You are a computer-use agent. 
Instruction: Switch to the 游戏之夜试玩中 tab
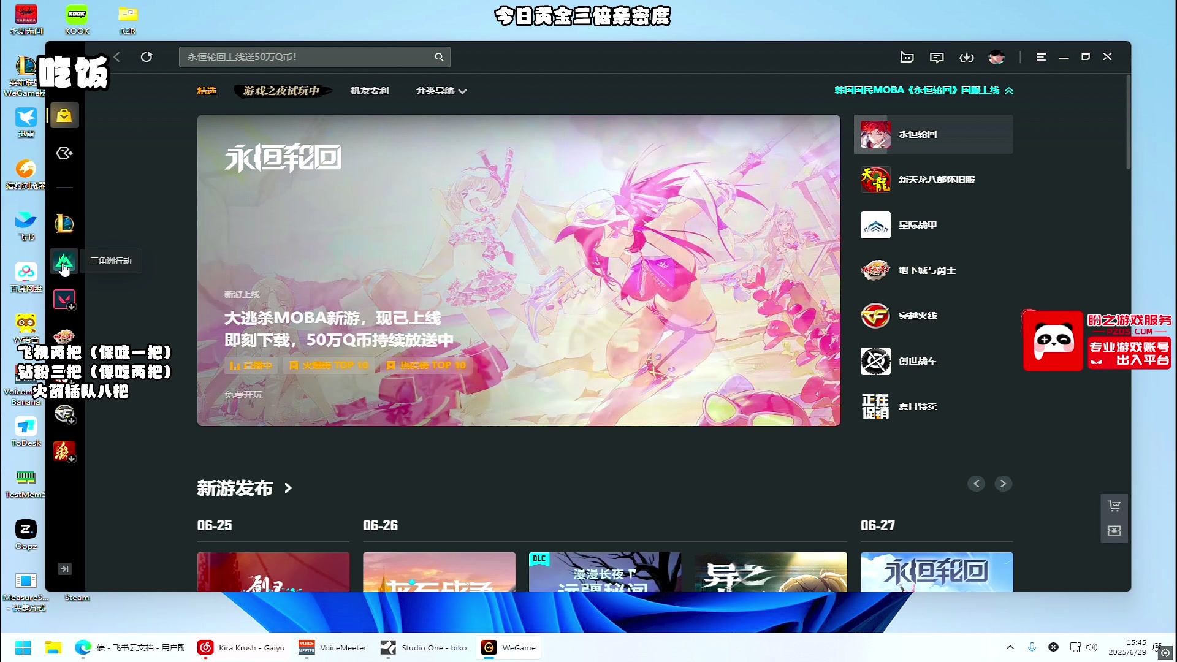pyautogui.click(x=282, y=91)
